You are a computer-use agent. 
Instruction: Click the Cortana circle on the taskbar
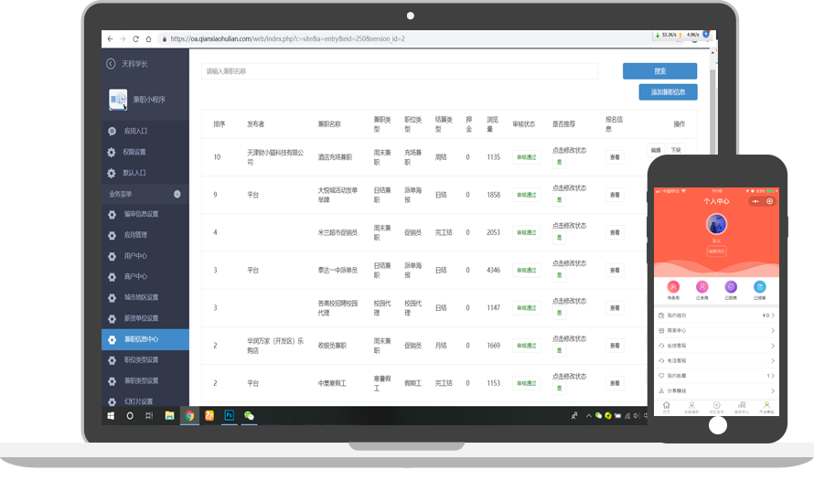tap(130, 416)
